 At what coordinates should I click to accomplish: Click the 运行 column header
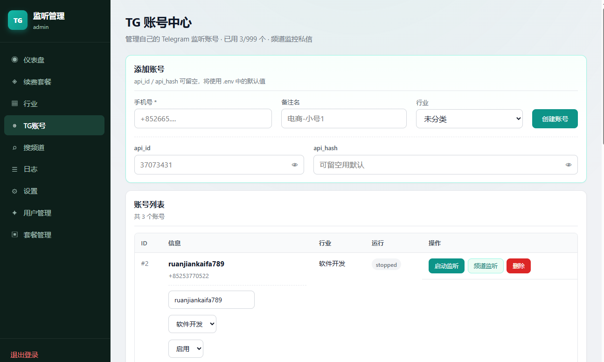378,243
